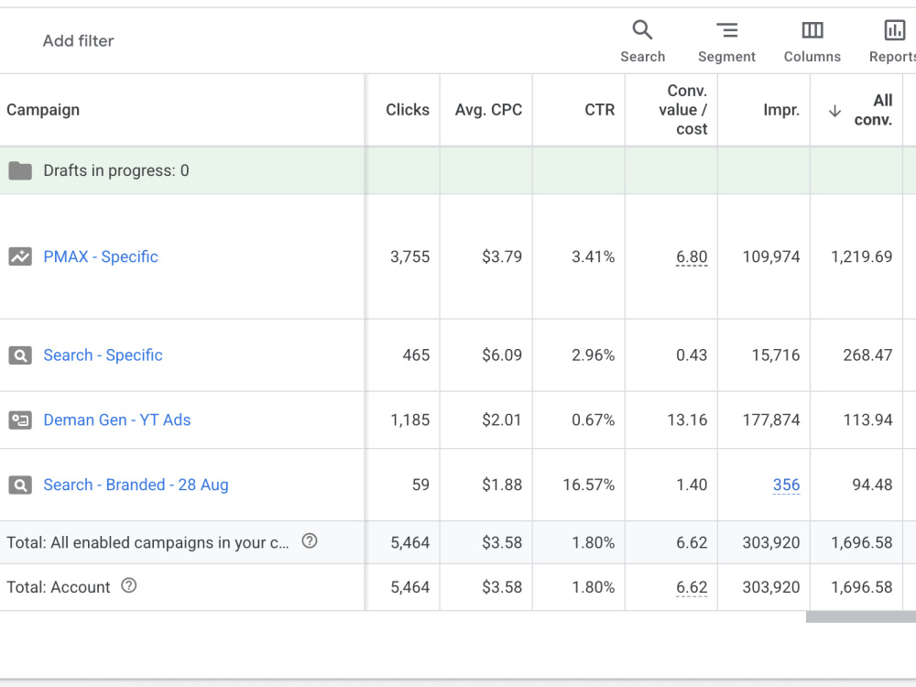Sort table by Avg. CPC header
The height and width of the screenshot is (687, 916).
click(488, 110)
